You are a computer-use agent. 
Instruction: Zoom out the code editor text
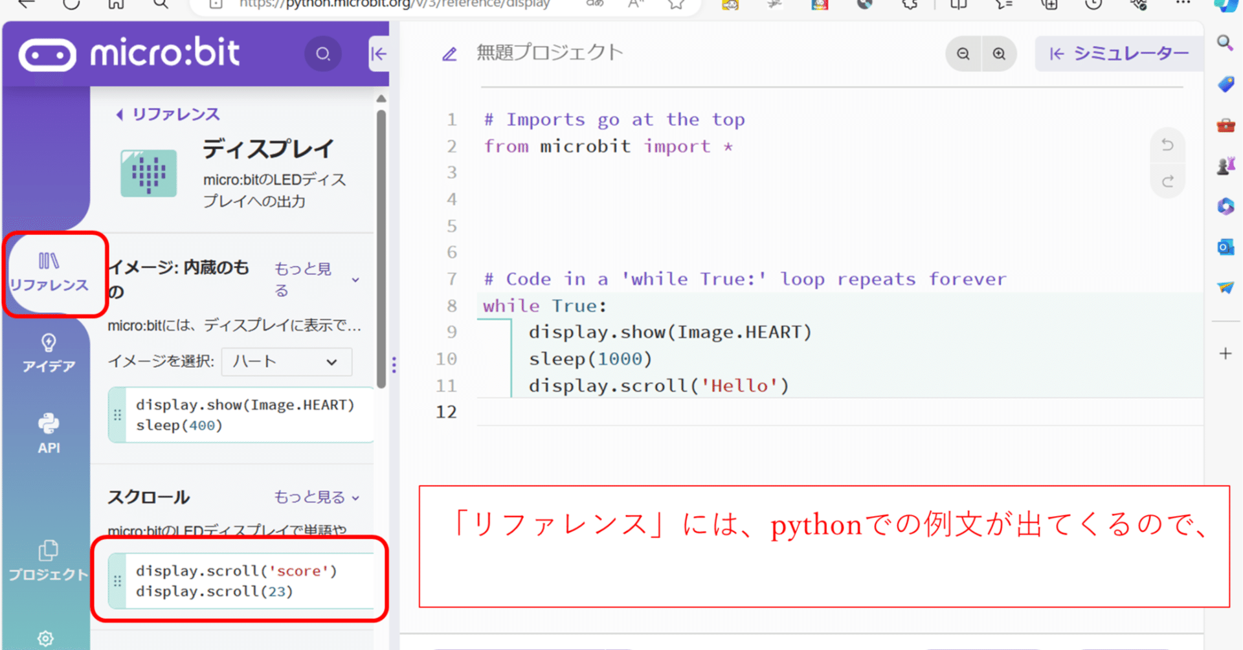[x=963, y=54]
